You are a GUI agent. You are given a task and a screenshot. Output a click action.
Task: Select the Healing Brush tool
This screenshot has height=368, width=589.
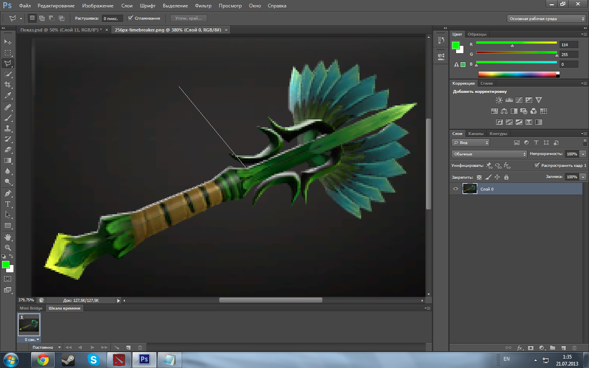pyautogui.click(x=7, y=107)
